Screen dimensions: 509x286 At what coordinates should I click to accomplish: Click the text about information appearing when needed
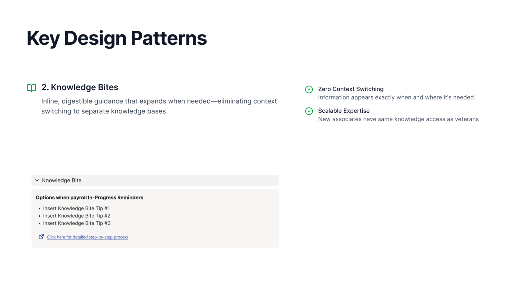click(x=396, y=97)
